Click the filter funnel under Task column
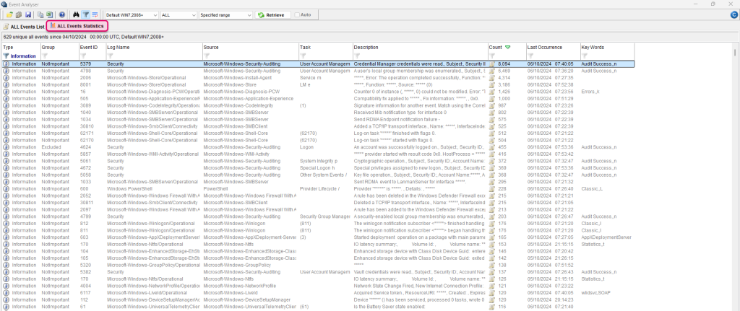This screenshot has height=311, width=740. 303,56
